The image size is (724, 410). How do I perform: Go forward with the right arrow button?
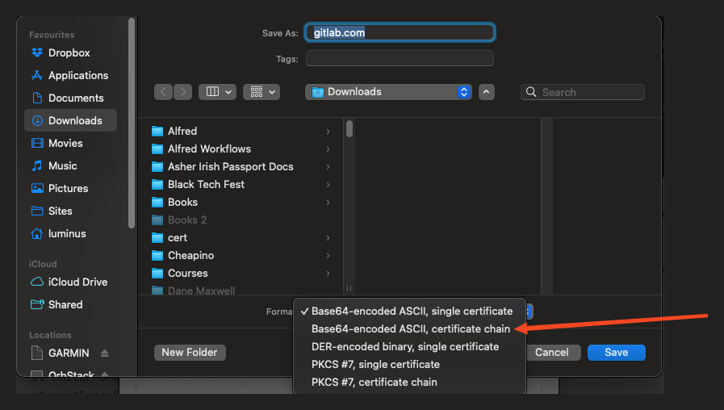coord(183,92)
